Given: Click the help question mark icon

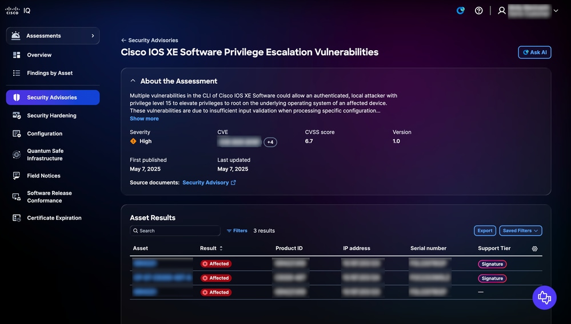Looking at the screenshot, I should click(479, 10).
